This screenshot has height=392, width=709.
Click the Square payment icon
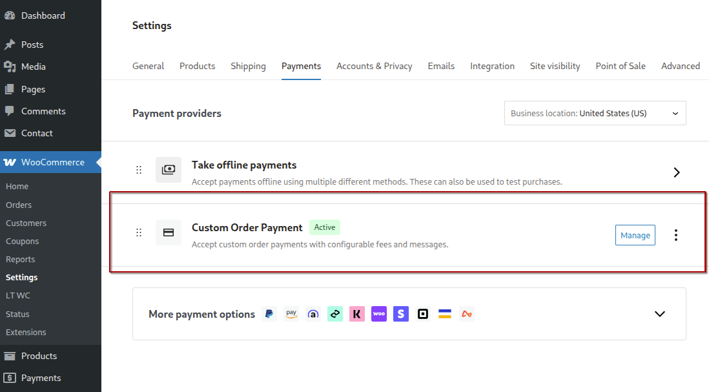click(423, 314)
